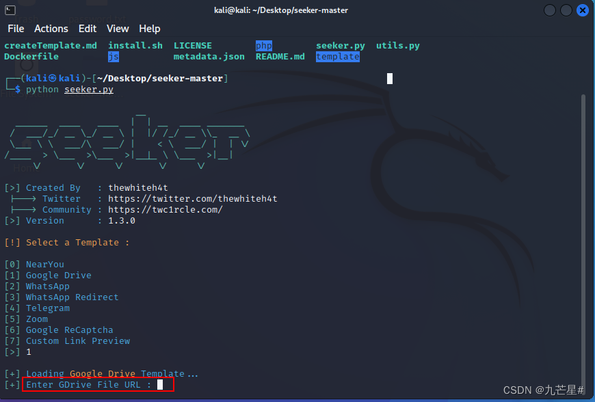The width and height of the screenshot is (595, 402).
Task: Click the minimize window circle button
Action: (550, 10)
